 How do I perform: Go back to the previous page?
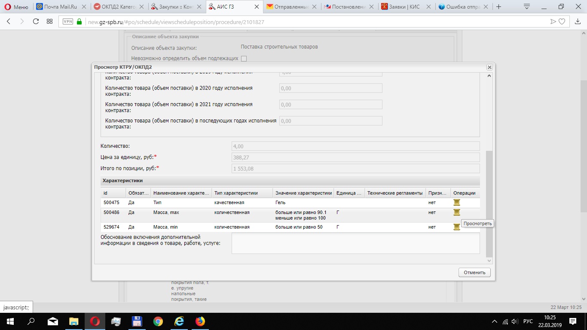(x=9, y=21)
